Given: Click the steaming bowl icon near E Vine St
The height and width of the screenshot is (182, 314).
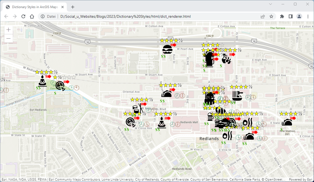Looking at the screenshot, I should click(227, 136).
